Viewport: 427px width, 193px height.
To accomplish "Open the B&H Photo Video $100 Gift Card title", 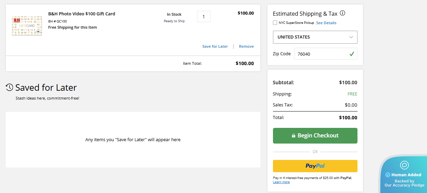I will [82, 14].
